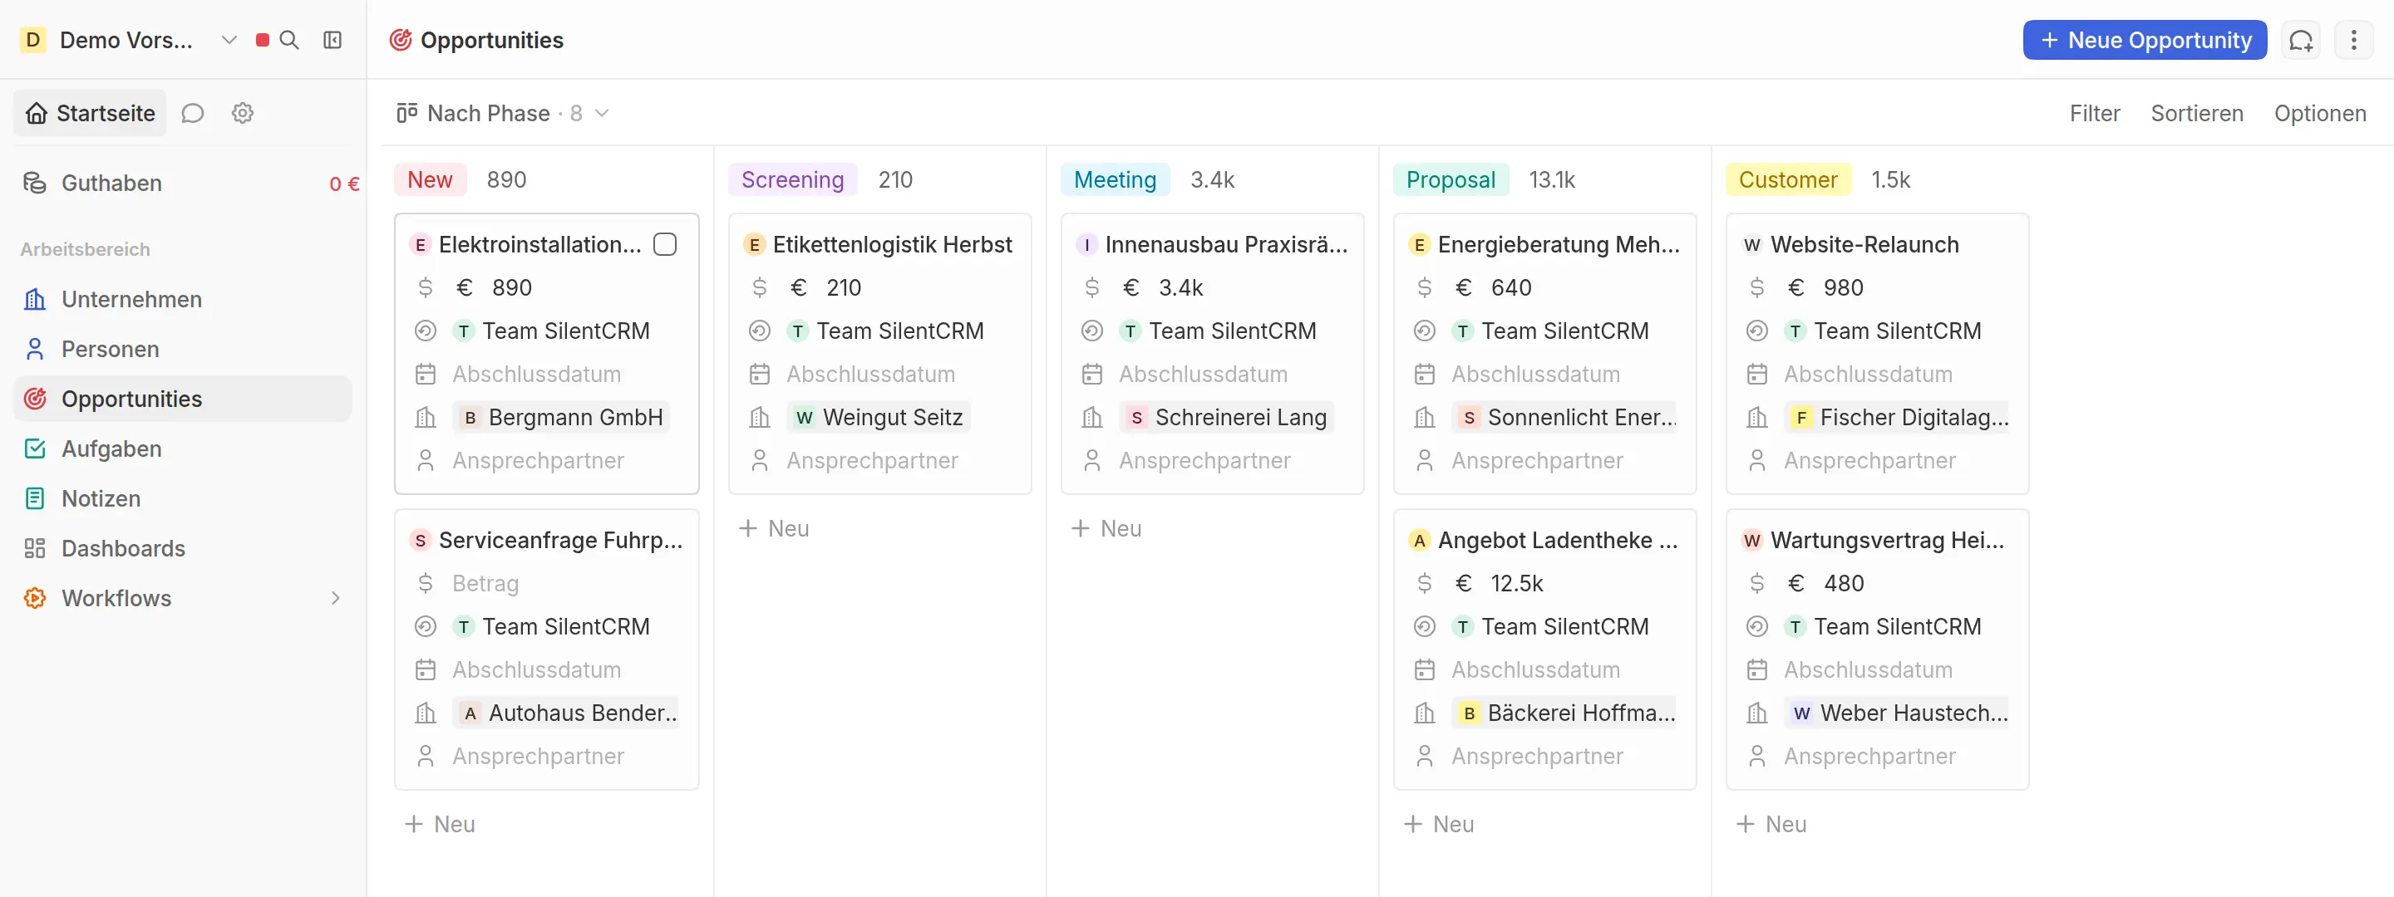This screenshot has width=2394, height=897.
Task: Click the Neue Opportunity button
Action: (2144, 40)
